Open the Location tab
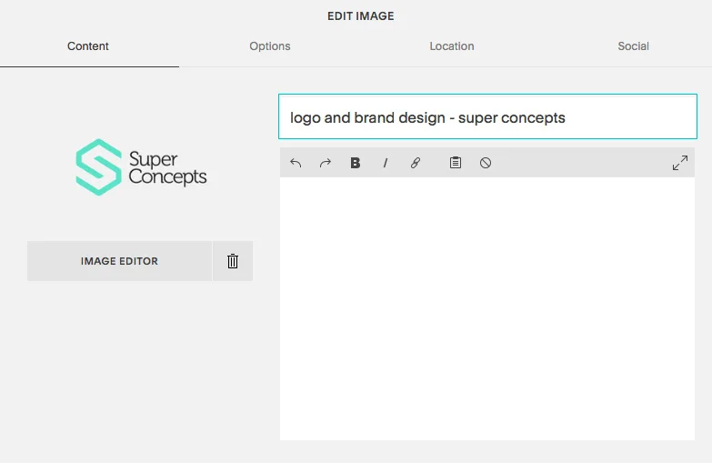Viewport: 712px width, 463px height. tap(452, 46)
